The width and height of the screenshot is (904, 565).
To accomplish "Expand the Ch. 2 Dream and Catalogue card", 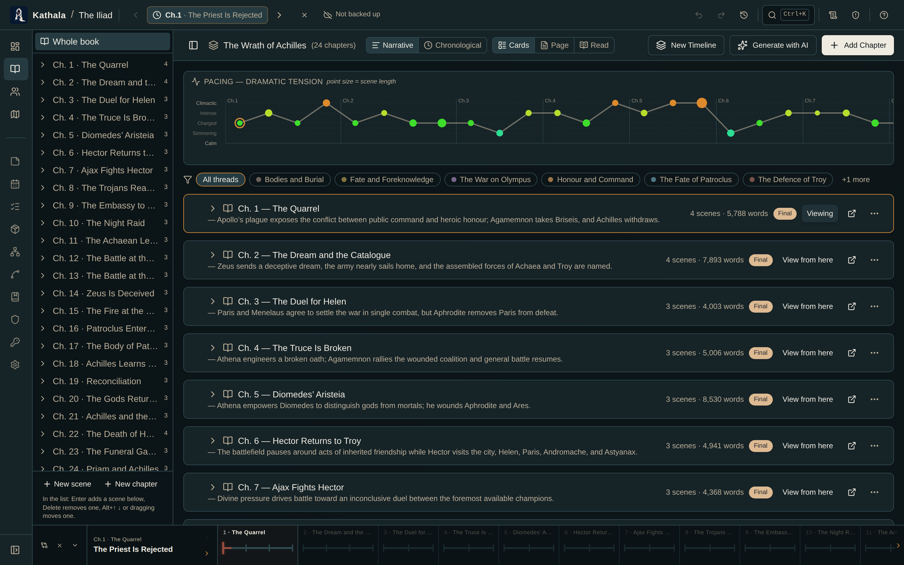I will pos(213,255).
